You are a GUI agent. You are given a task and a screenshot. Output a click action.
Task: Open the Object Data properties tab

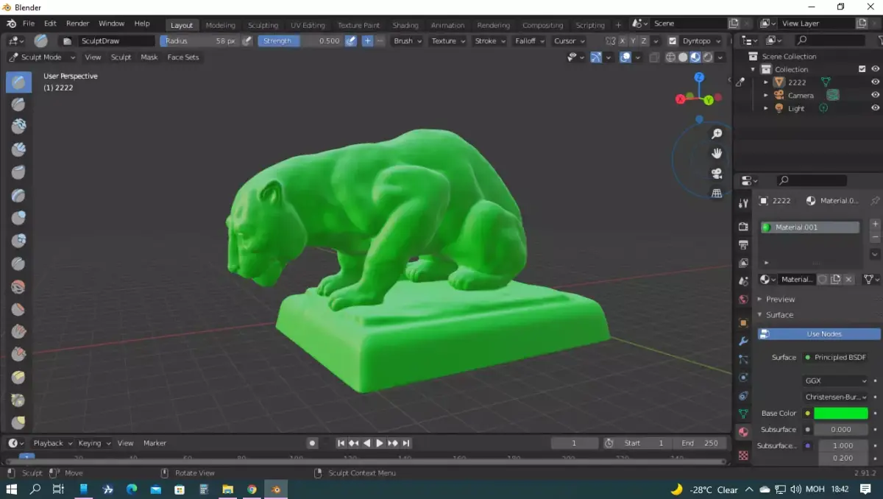[743, 414]
